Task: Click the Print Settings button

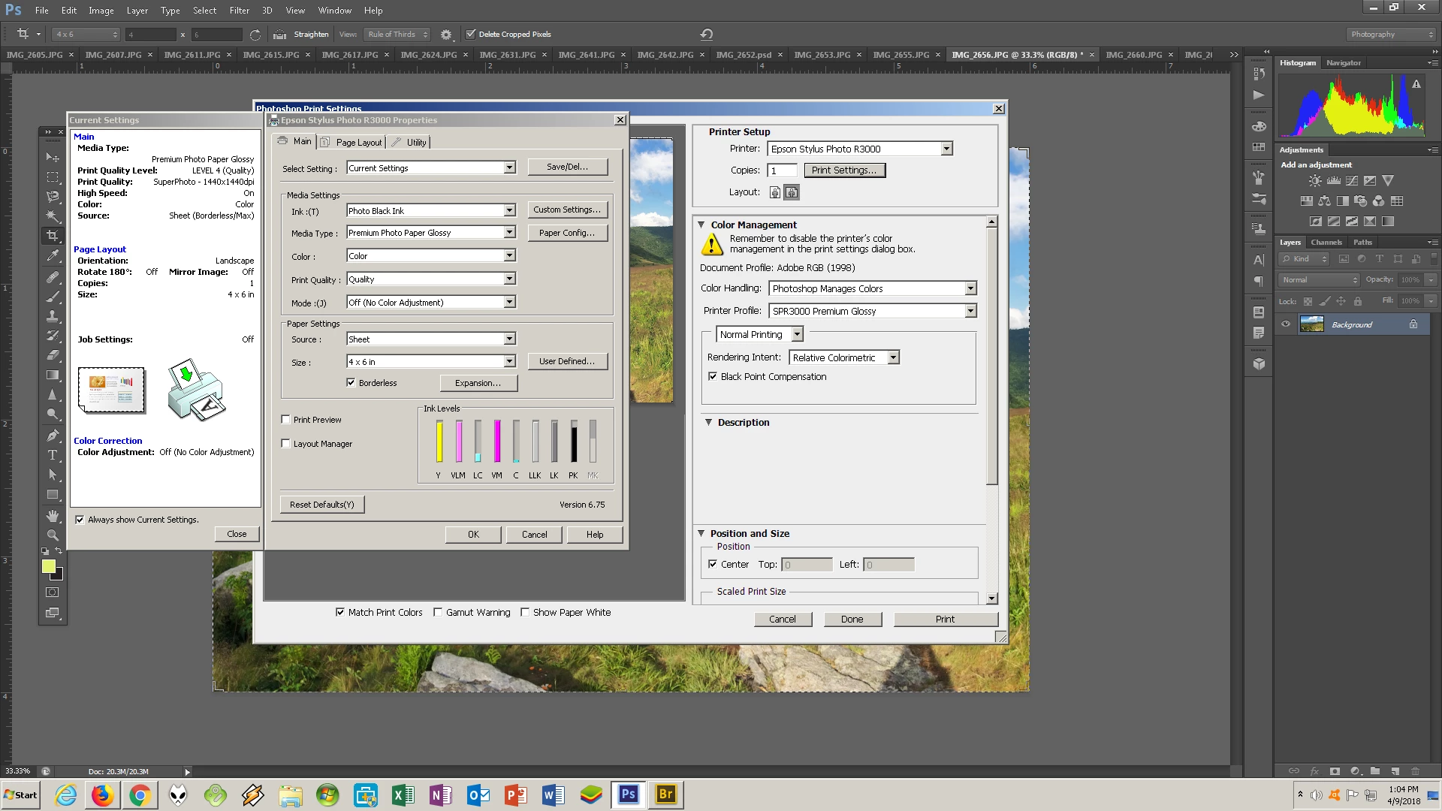Action: click(844, 170)
